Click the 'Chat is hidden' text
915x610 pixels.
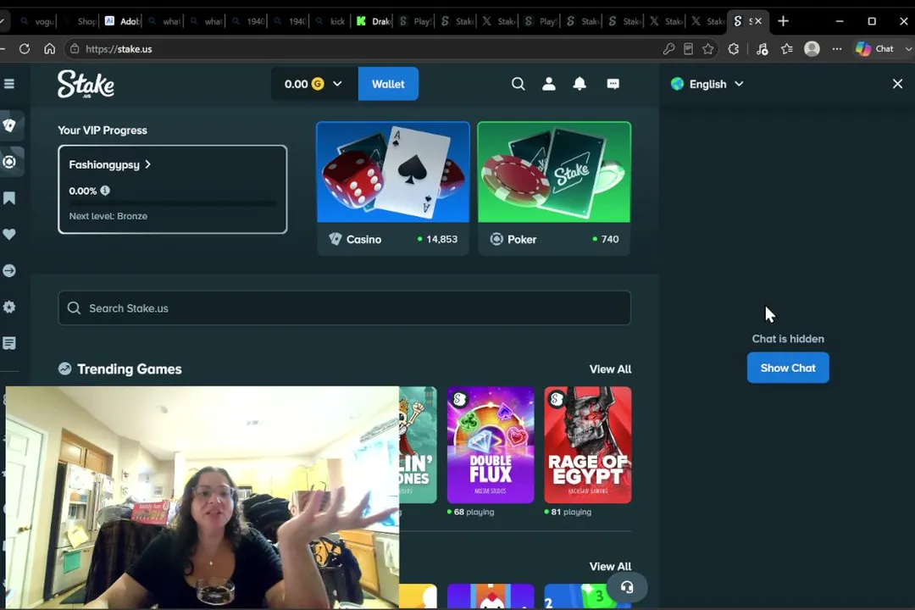click(x=788, y=339)
